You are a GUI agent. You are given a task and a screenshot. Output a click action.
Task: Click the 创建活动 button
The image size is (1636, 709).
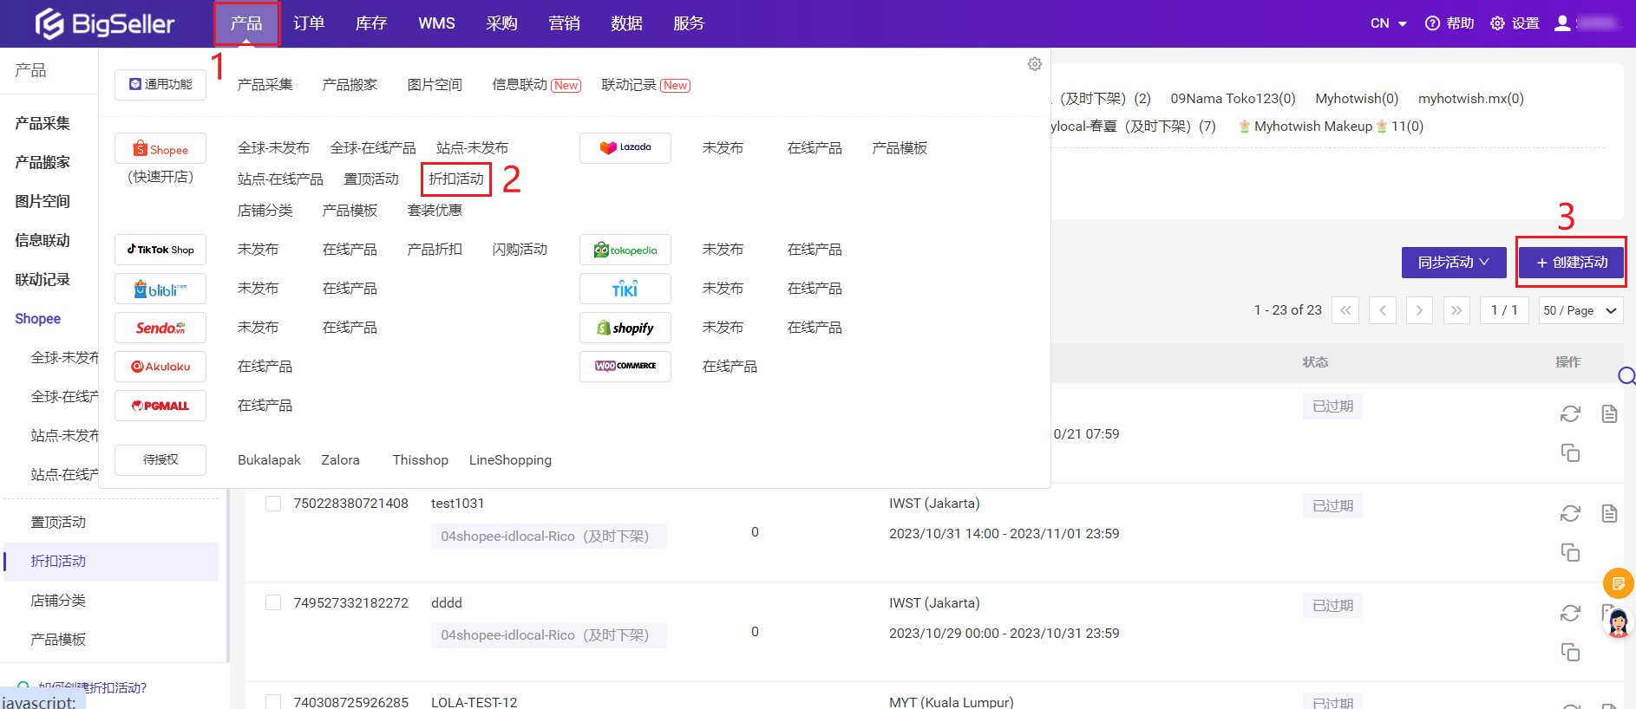tap(1571, 263)
